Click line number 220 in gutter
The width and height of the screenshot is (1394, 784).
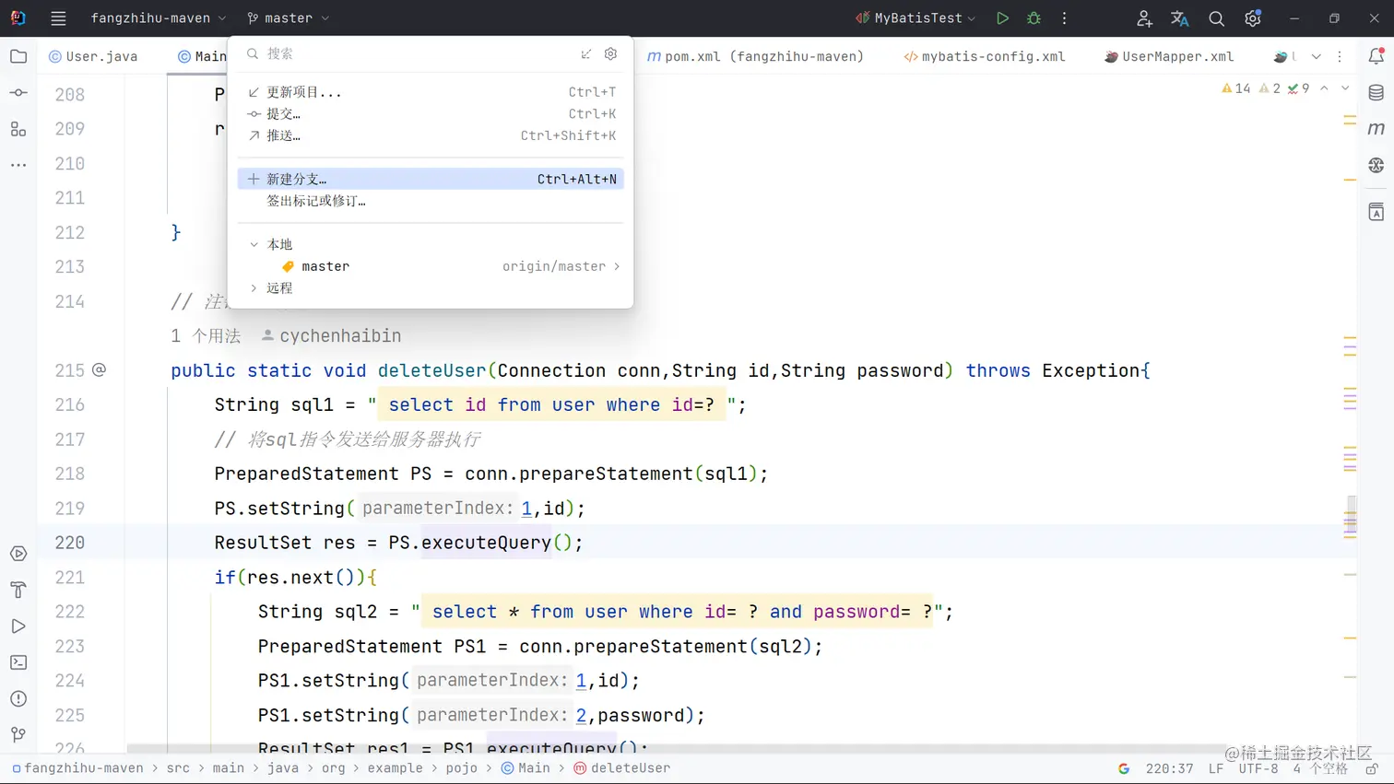pos(70,543)
